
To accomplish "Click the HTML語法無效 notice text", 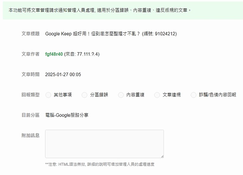I will (x=100, y=164).
